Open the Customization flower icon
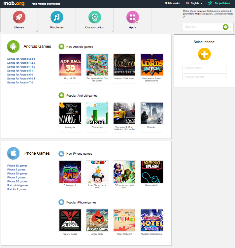The image size is (235, 248). pos(95,17)
